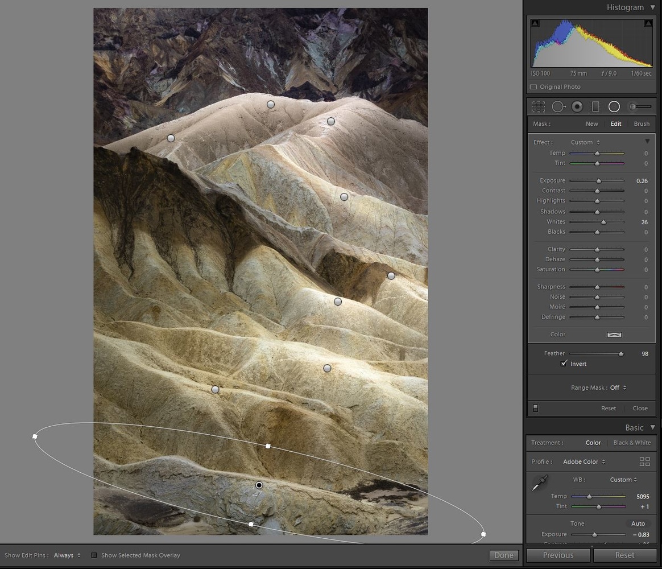Image resolution: width=662 pixels, height=569 pixels.
Task: Select the Crop Overlay tool
Action: tap(538, 106)
